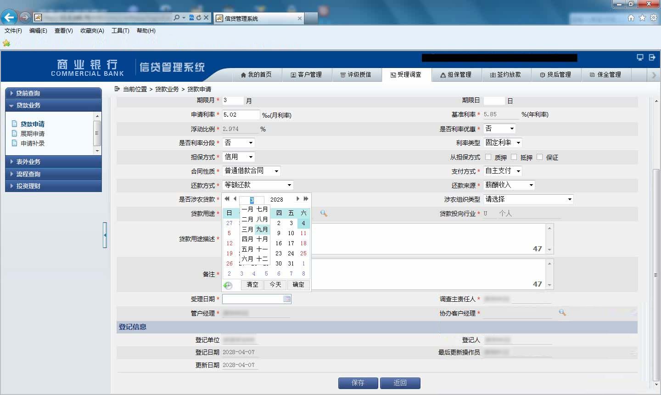Close the 信贷管理系统 browser tab
This screenshot has height=395, width=661.
pyautogui.click(x=300, y=18)
